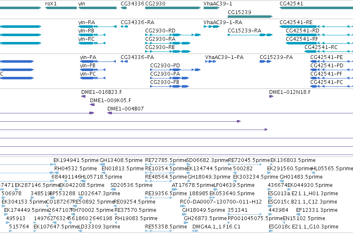Click protein CG15239-PA
The height and width of the screenshot is (233, 353).
[x=276, y=57]
